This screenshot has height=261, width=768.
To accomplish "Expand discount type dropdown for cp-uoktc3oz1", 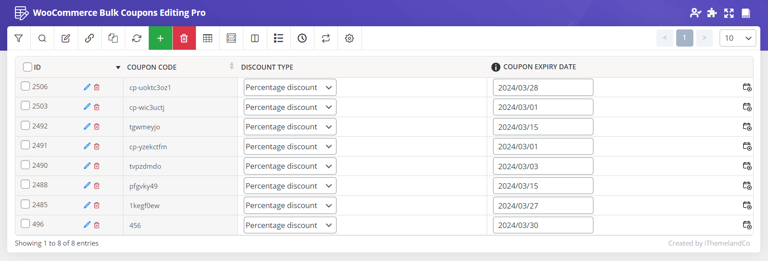I will pos(290,87).
